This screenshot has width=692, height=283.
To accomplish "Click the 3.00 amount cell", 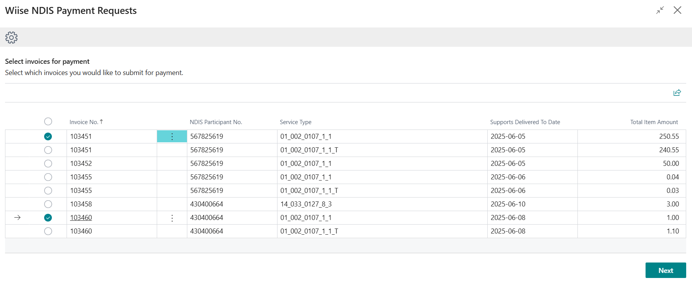I will (x=632, y=204).
